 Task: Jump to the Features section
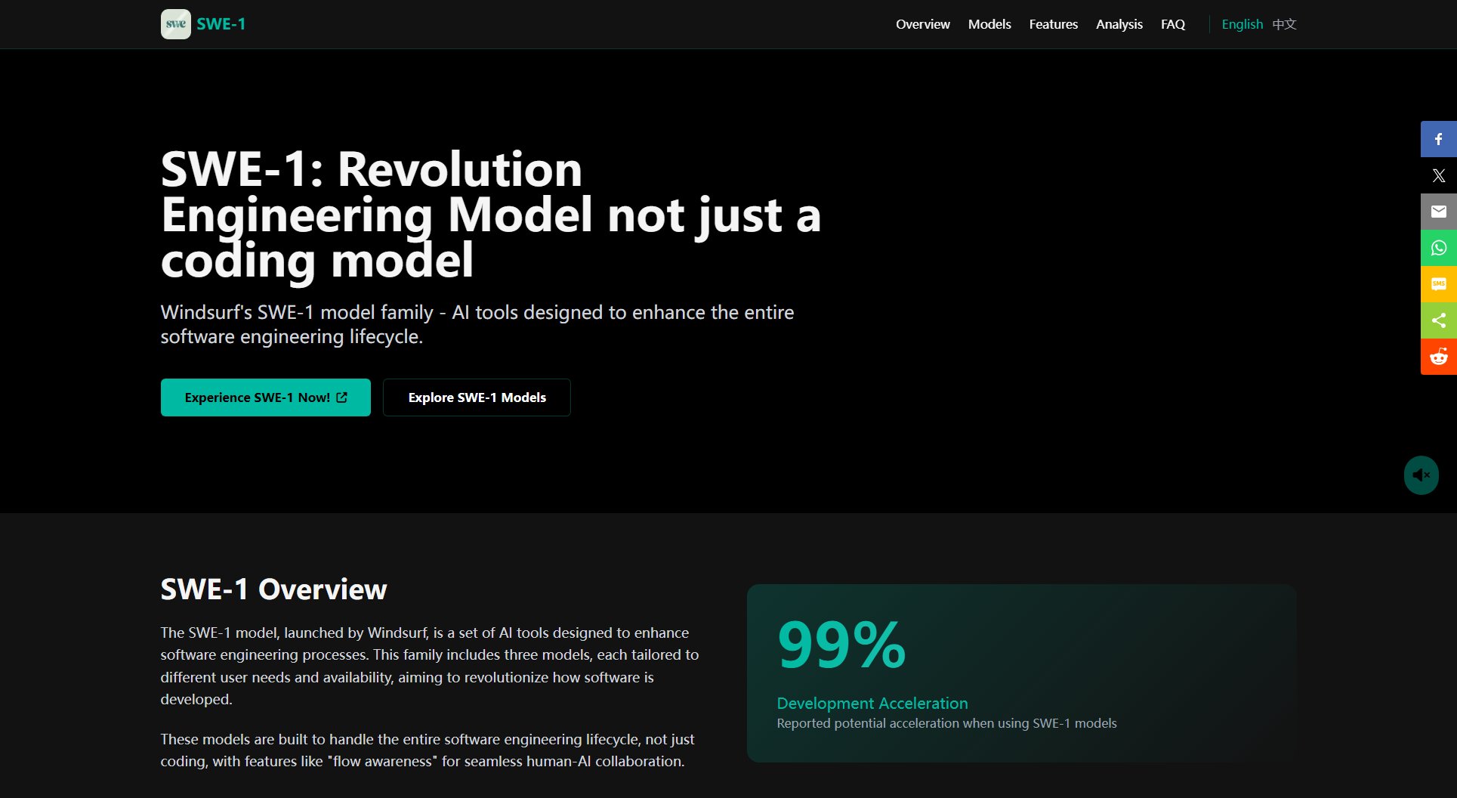click(x=1053, y=24)
